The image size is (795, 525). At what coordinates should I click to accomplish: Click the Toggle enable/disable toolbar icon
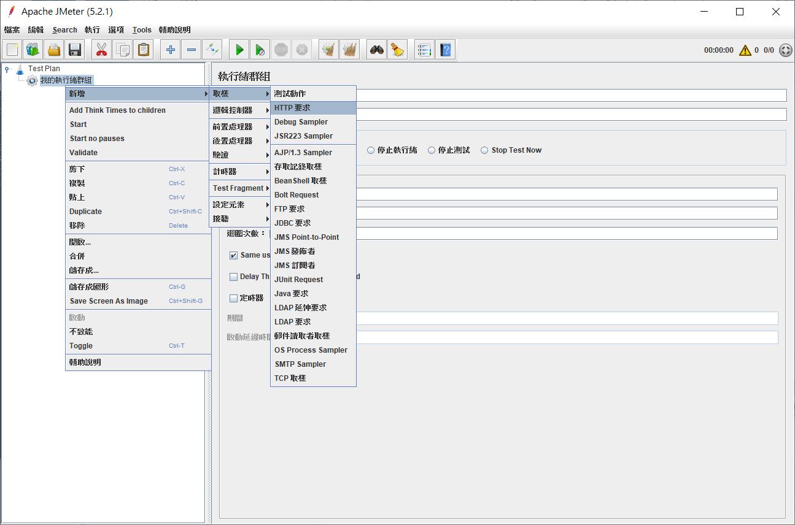[212, 50]
